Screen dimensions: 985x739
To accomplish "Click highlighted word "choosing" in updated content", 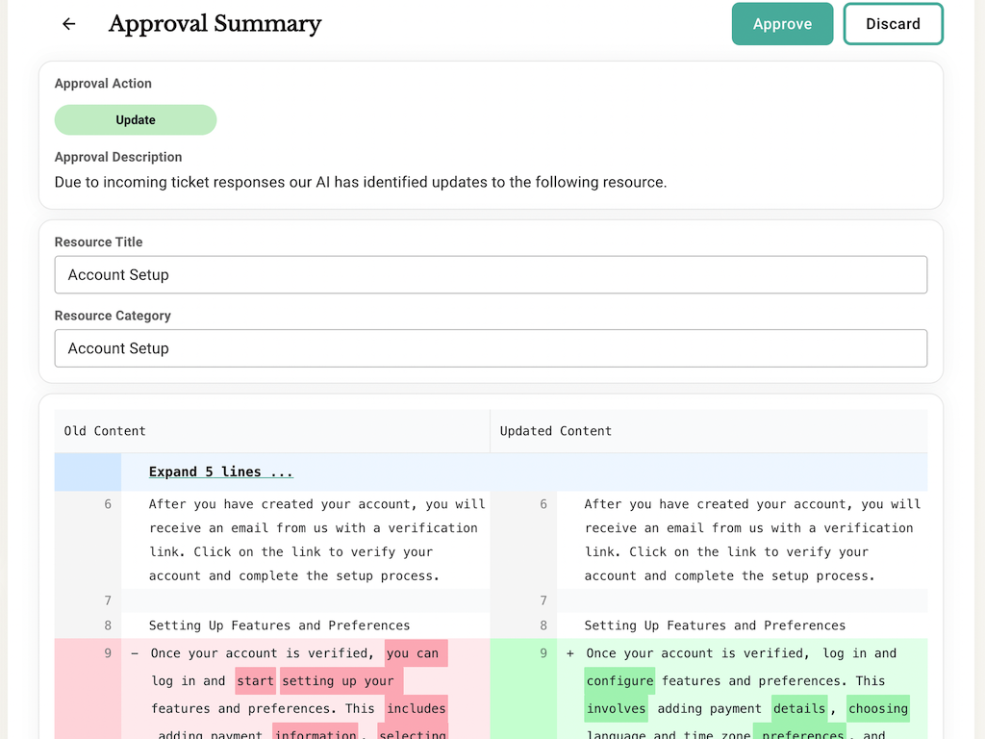I will tap(877, 709).
